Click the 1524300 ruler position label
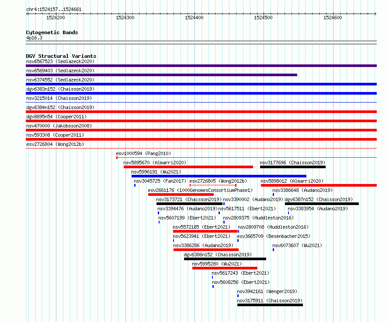The image size is (389, 322). click(125, 18)
